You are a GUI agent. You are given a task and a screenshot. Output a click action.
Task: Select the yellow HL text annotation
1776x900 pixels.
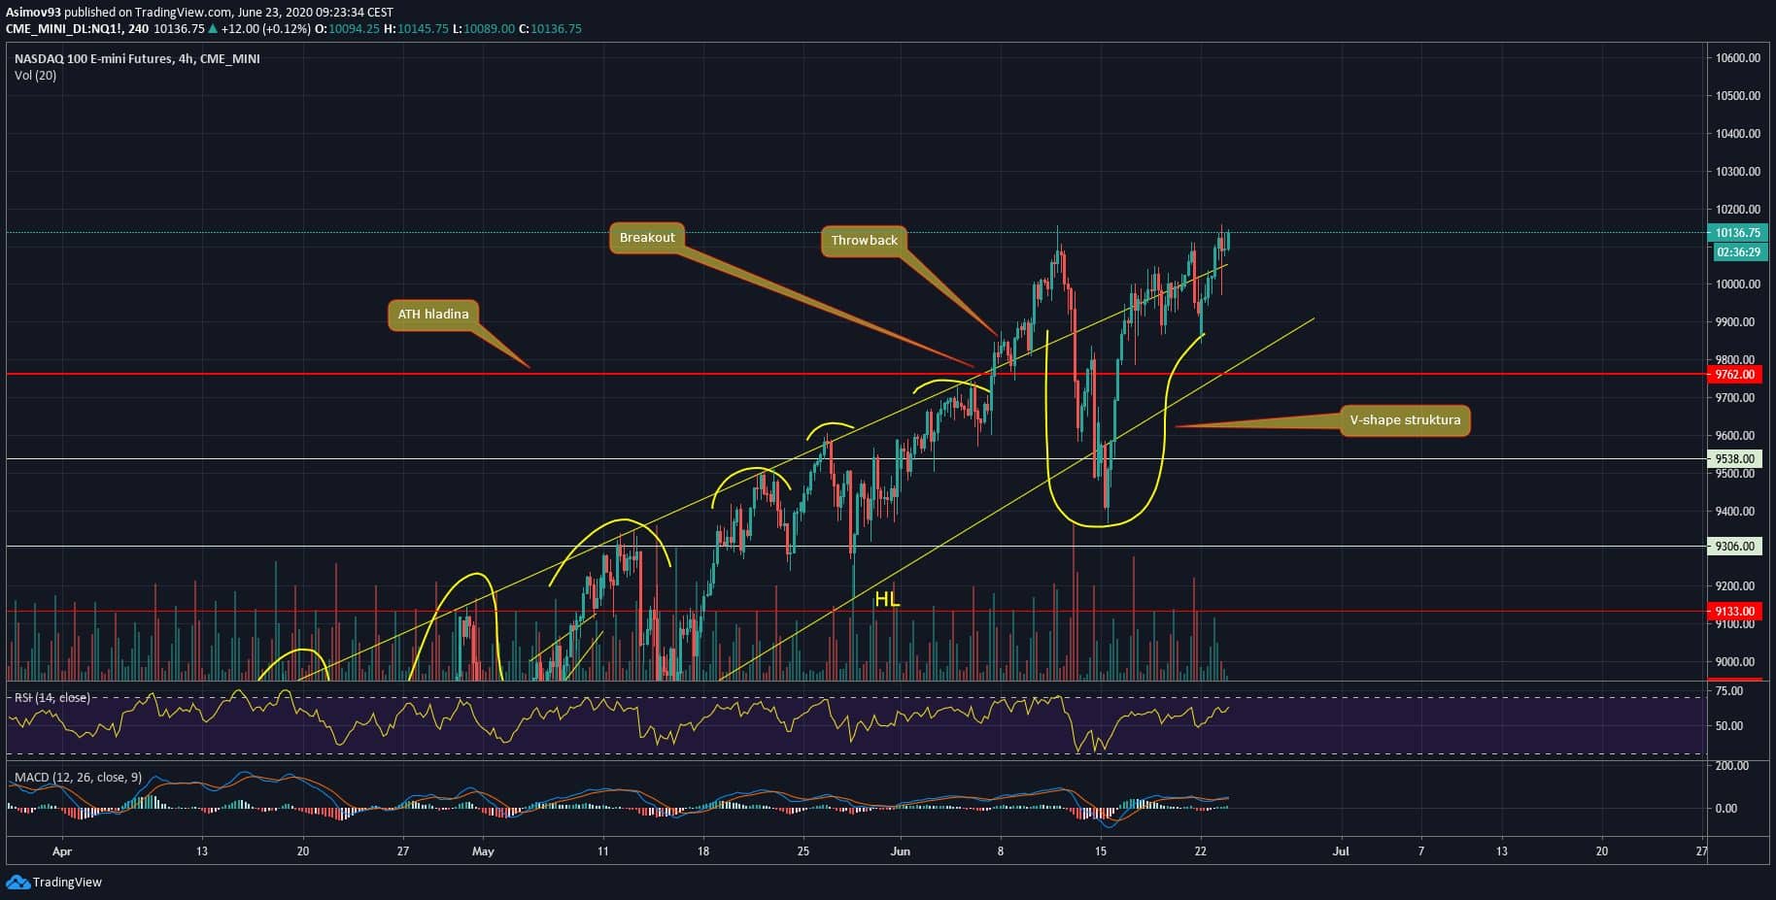[x=887, y=600]
